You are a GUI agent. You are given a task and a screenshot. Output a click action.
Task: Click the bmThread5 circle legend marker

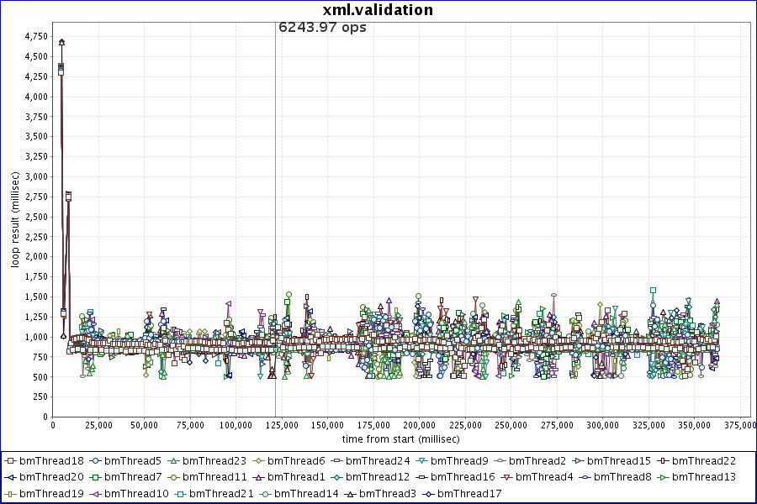94,461
